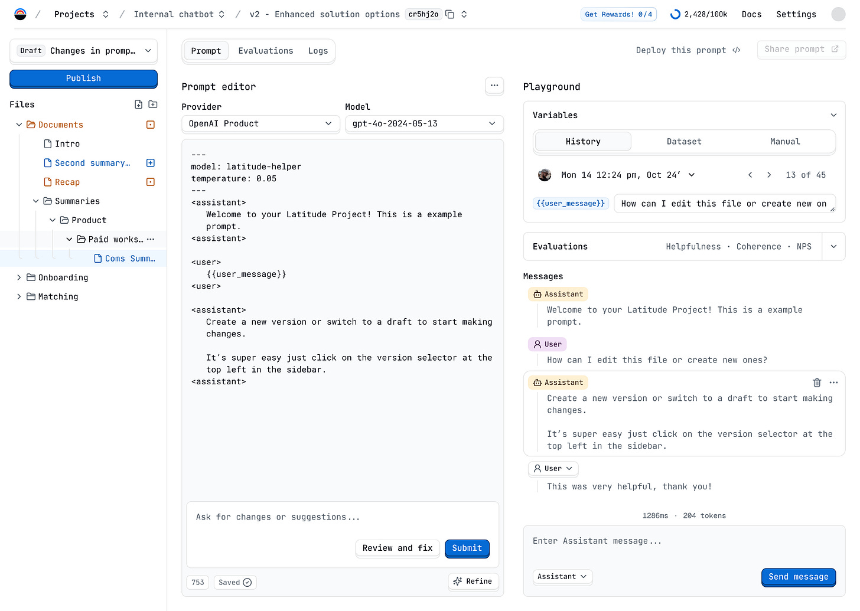Click the Saved status indicator

click(235, 583)
